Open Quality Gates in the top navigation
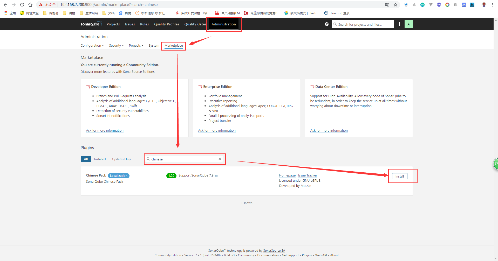Image resolution: width=498 pixels, height=261 pixels. point(195,24)
